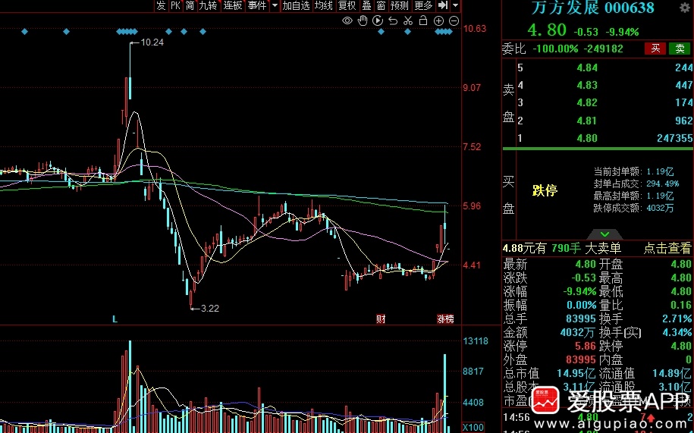Click the 大卖单 label
Image resolution: width=694 pixels, height=433 pixels.
click(603, 248)
